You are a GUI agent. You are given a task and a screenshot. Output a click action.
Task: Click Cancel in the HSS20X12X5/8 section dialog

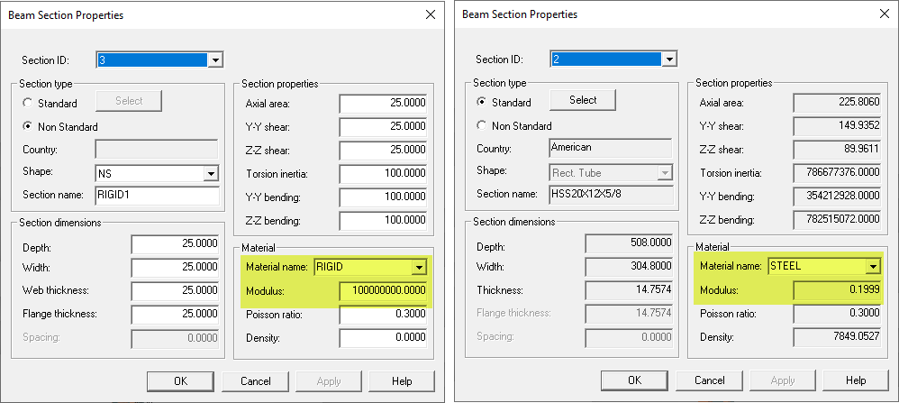coord(710,380)
